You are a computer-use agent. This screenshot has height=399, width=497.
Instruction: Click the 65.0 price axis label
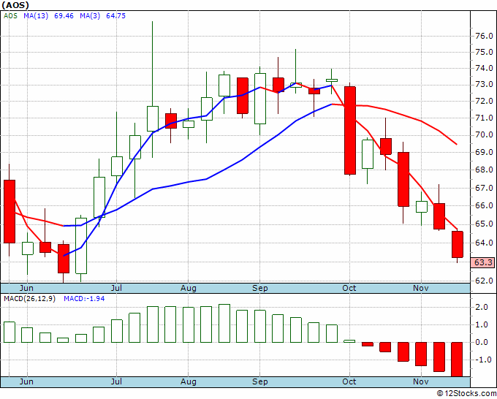[x=484, y=224]
